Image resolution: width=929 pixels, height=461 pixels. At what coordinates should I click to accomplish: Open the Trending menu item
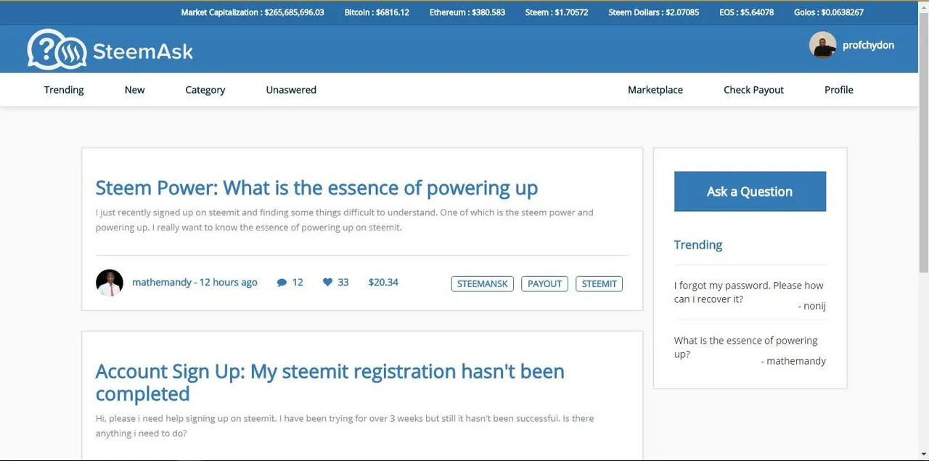point(64,90)
